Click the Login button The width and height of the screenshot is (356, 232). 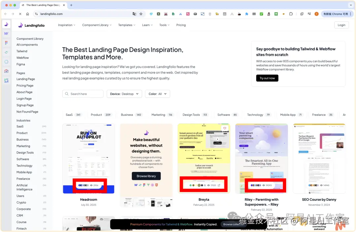tap(341, 25)
